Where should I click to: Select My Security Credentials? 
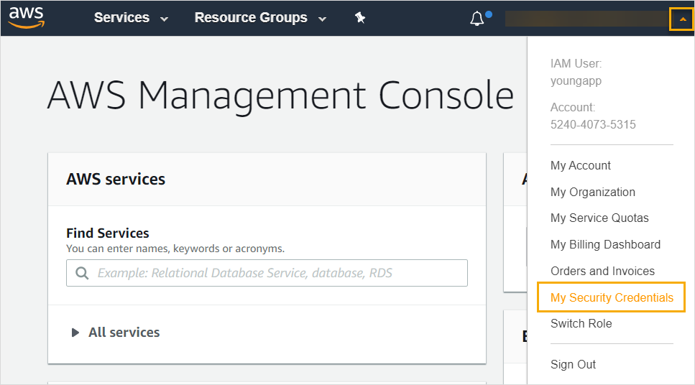pyautogui.click(x=612, y=297)
